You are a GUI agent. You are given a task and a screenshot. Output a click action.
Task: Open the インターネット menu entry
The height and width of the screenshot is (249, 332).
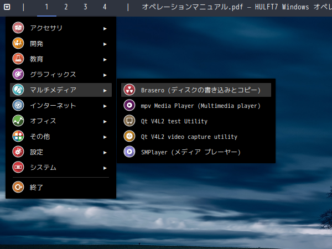[x=61, y=105]
